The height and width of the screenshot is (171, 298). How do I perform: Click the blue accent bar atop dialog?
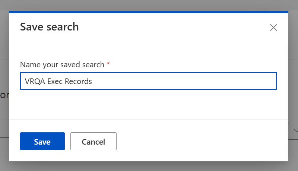(148, 12)
